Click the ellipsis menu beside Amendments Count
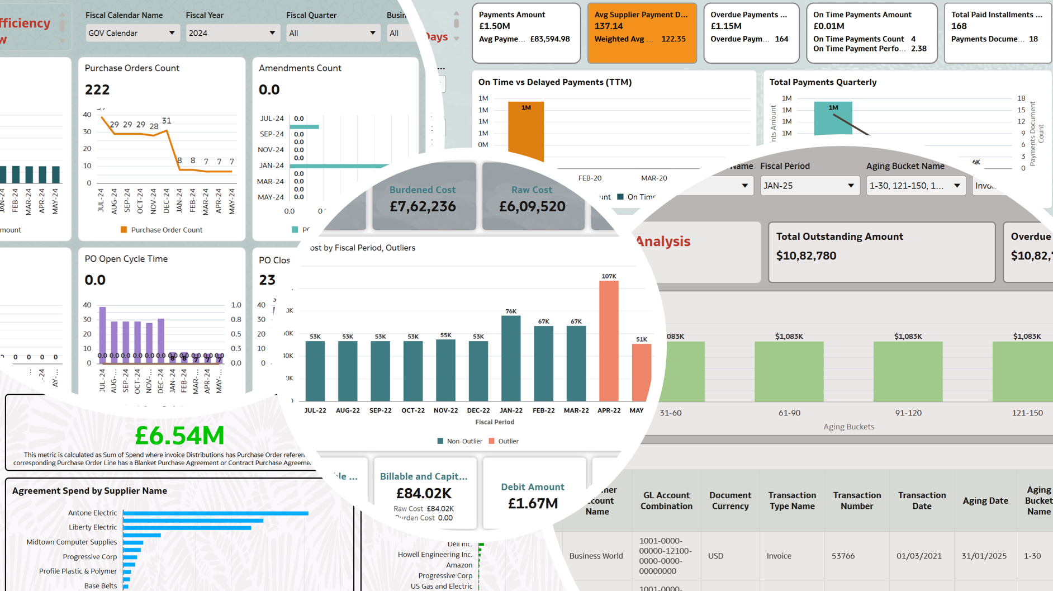1053x591 pixels. [x=441, y=69]
